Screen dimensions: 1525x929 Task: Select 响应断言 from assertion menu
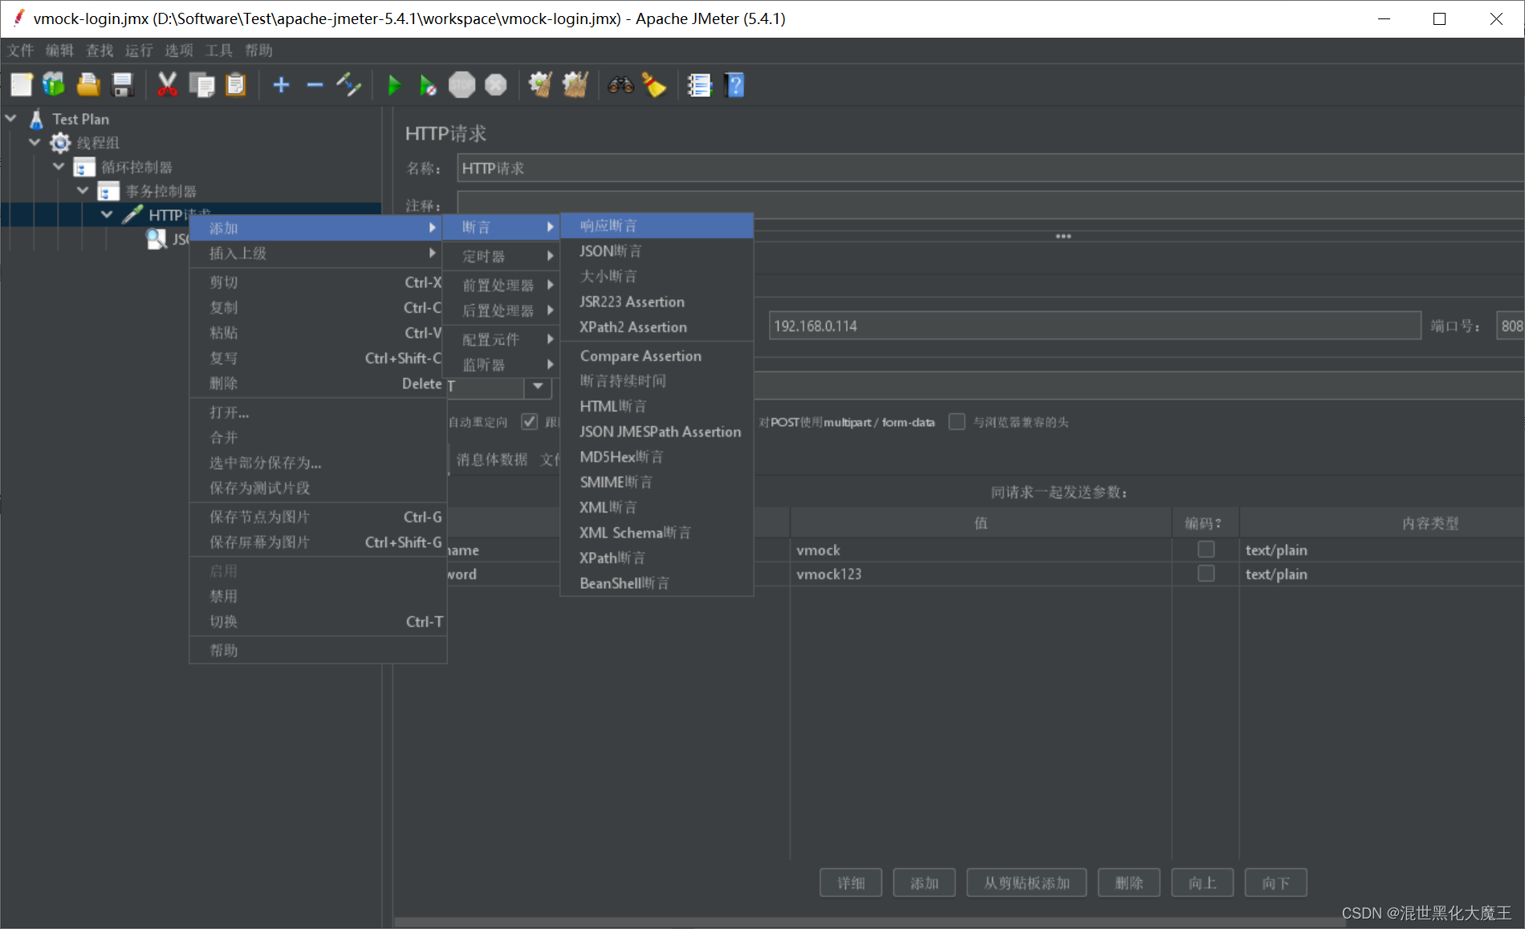click(657, 225)
